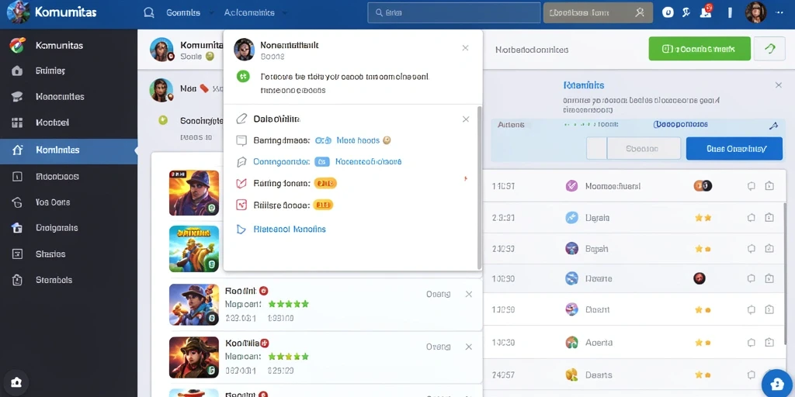Click the standalone magnifier icon before the top menus
Image resolution: width=795 pixels, height=397 pixels.
click(x=148, y=12)
